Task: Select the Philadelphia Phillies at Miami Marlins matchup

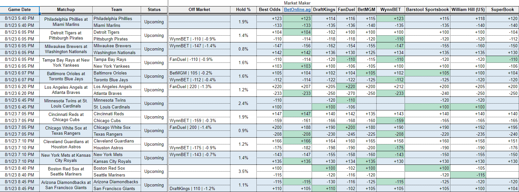Action: 66,22
